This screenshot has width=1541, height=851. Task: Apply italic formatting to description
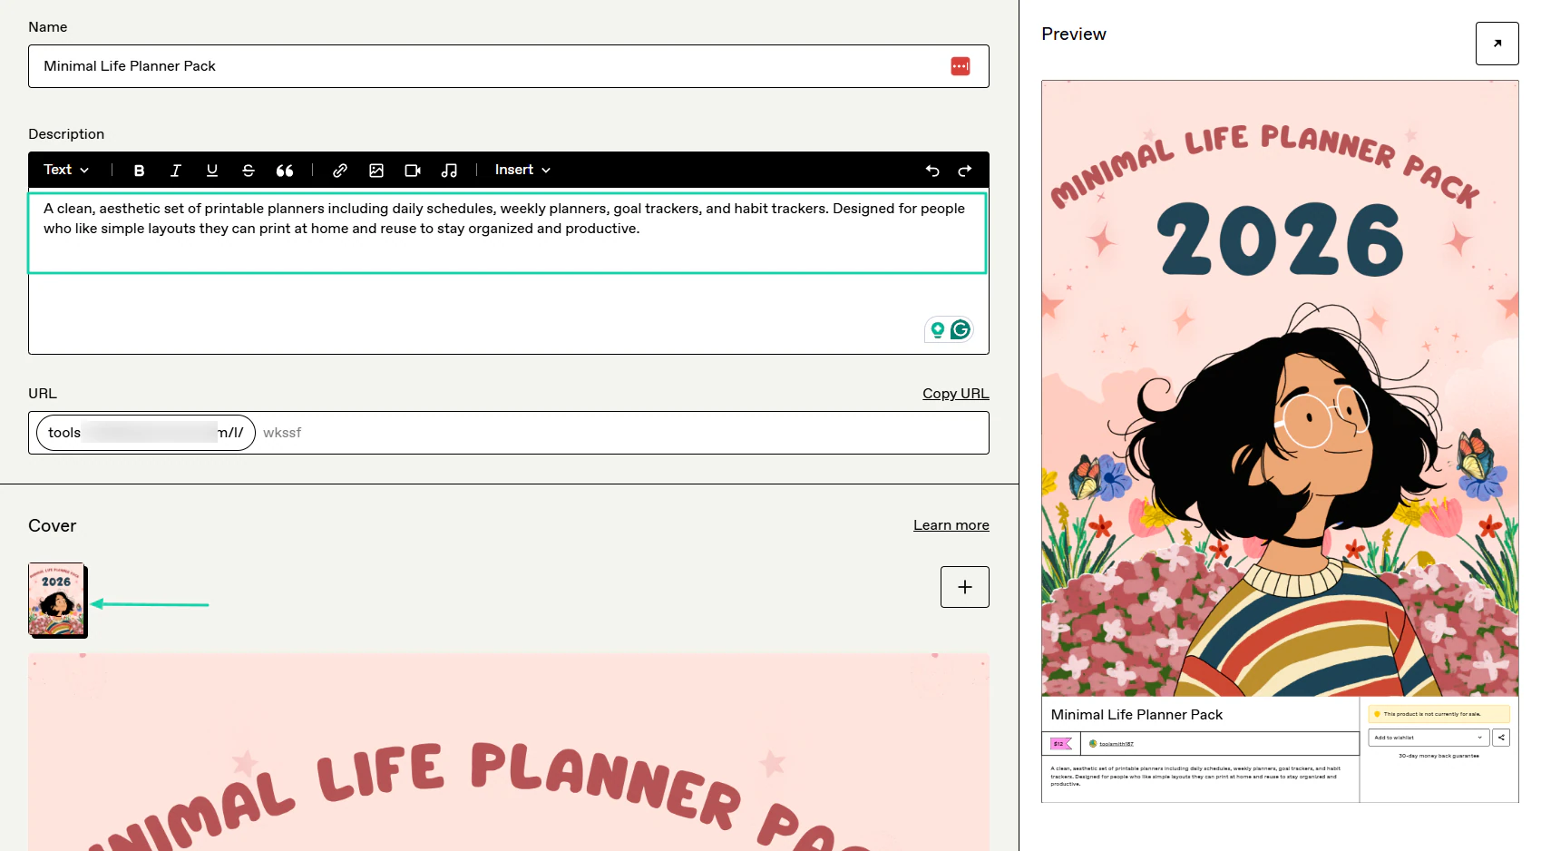175,171
